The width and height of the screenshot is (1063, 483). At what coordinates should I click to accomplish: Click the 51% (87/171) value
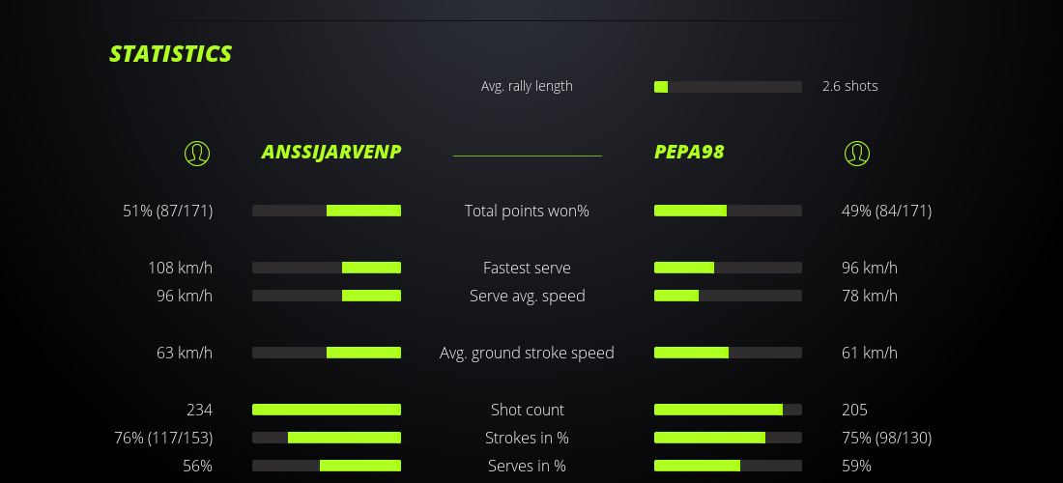coord(167,211)
